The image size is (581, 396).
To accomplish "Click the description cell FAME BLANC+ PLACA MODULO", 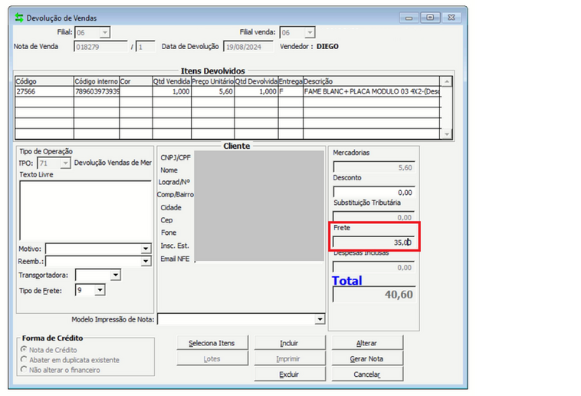I will coord(371,91).
